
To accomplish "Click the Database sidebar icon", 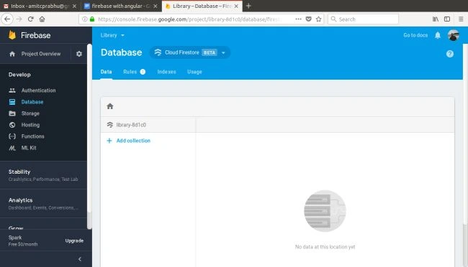I will pyautogui.click(x=12, y=102).
